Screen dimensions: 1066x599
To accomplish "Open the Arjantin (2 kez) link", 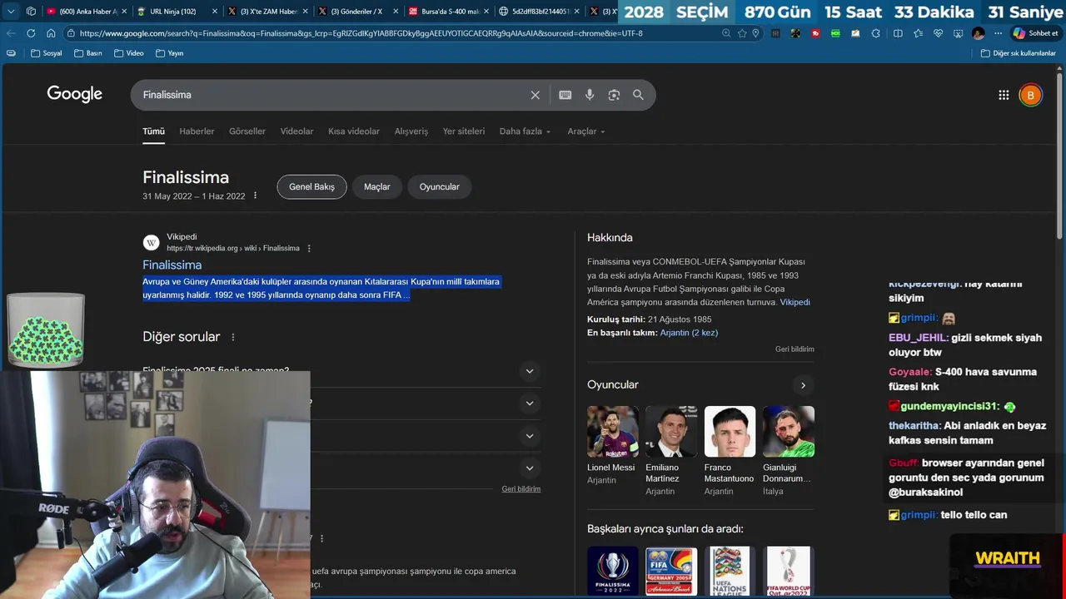I will (x=689, y=333).
